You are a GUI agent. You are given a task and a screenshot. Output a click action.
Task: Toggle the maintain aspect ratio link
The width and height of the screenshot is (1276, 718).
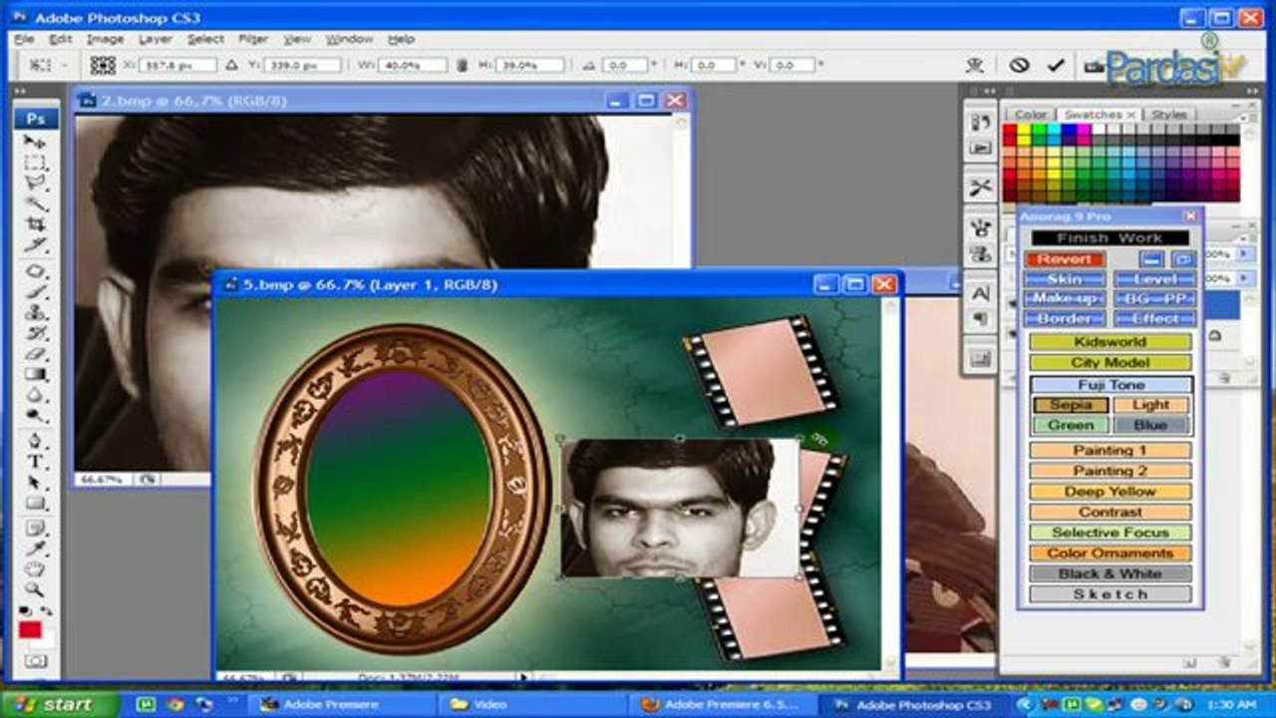[x=462, y=65]
